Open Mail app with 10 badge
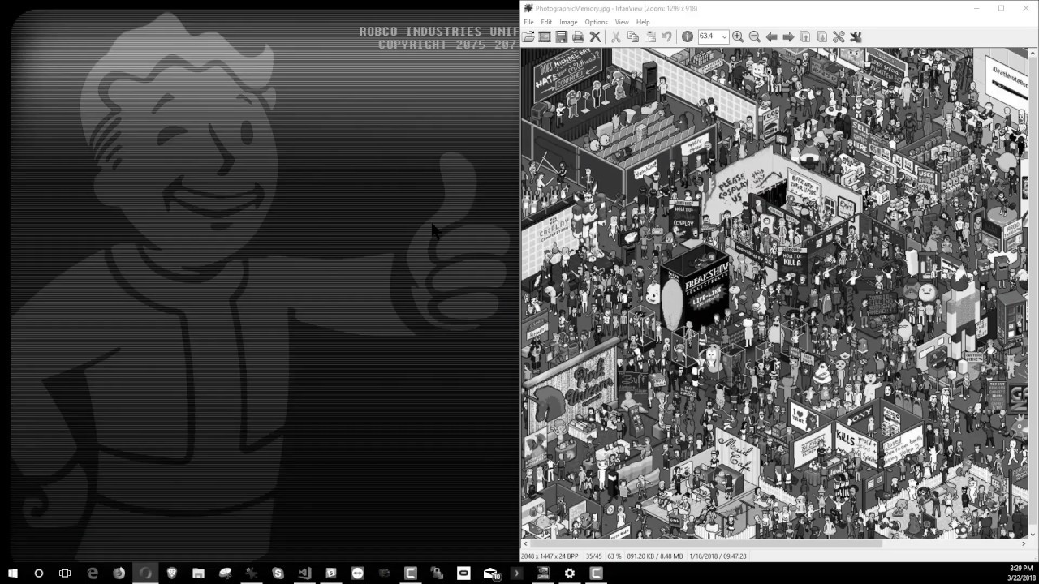 coord(492,573)
